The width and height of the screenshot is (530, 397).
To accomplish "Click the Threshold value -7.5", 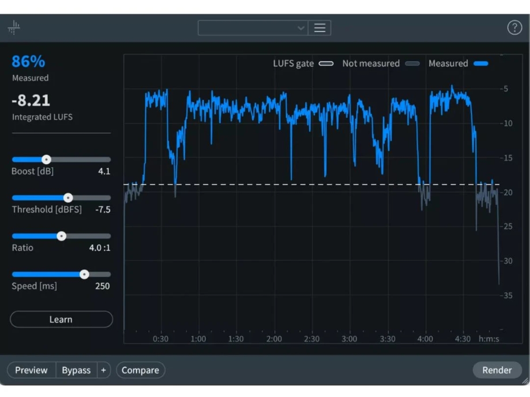I will (103, 210).
